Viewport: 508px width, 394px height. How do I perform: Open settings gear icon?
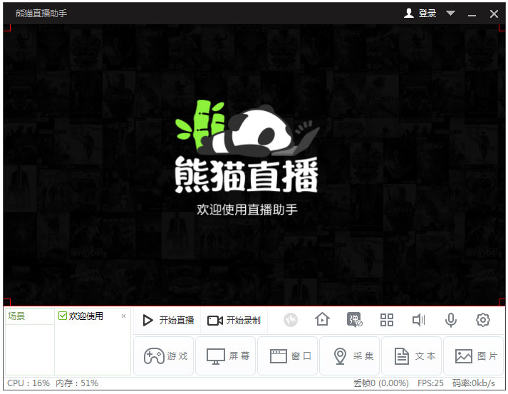[x=483, y=320]
